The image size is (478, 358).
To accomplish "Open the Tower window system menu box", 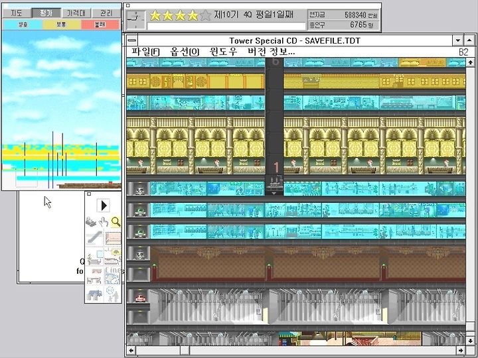I will tap(132, 40).
